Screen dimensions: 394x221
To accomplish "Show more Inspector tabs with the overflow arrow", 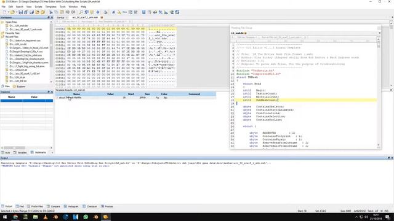I will point(52,152).
